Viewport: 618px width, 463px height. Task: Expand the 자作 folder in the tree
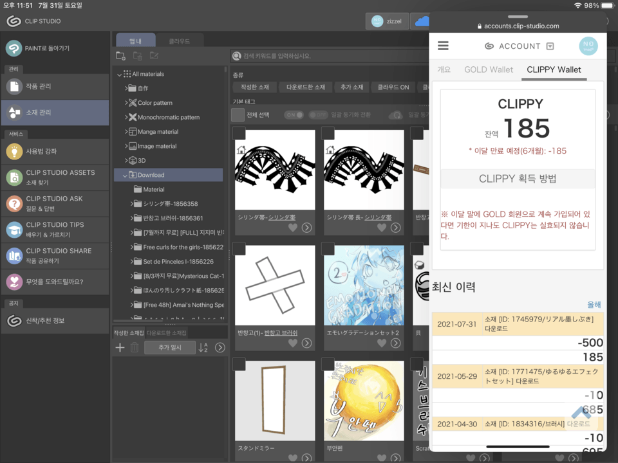(x=126, y=87)
